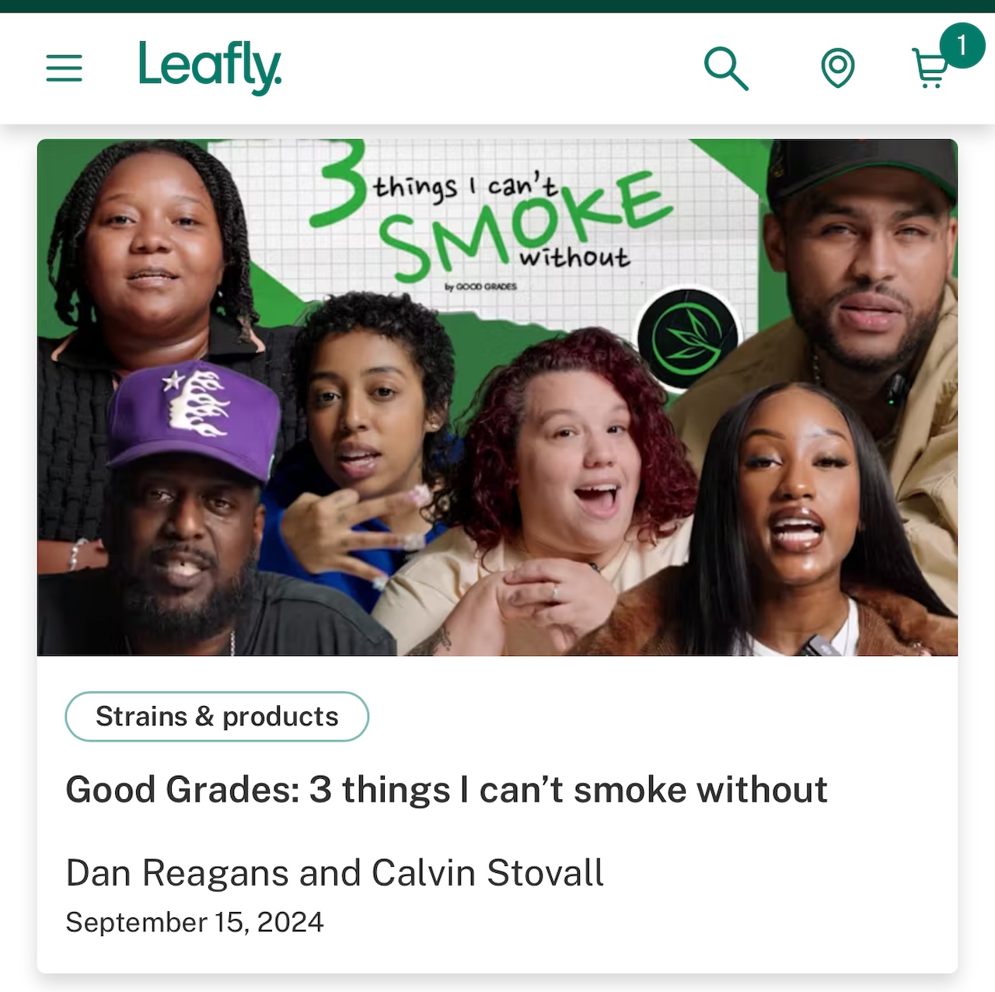995x992 pixels.
Task: Open the Good Grades article title link
Action: coord(446,790)
